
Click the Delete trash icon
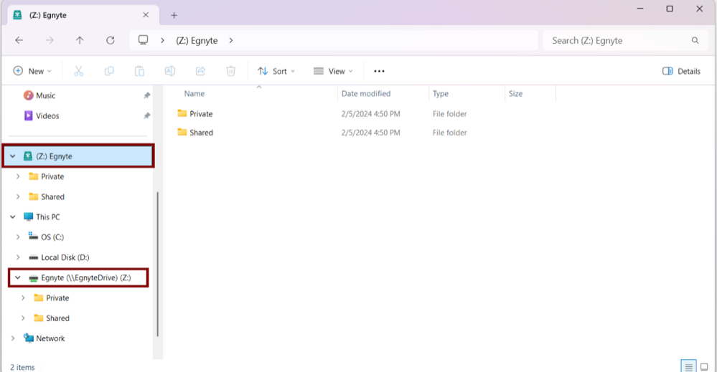(231, 71)
